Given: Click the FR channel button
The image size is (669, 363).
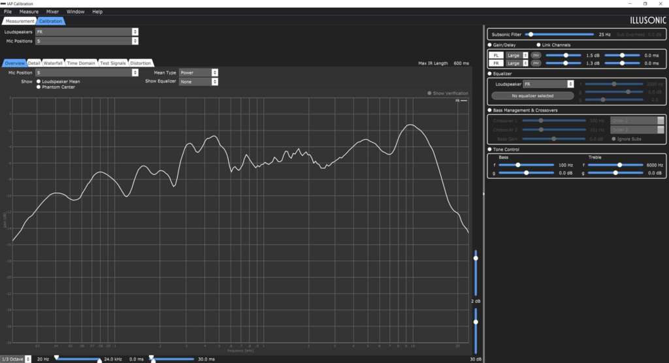Looking at the screenshot, I should [x=496, y=63].
